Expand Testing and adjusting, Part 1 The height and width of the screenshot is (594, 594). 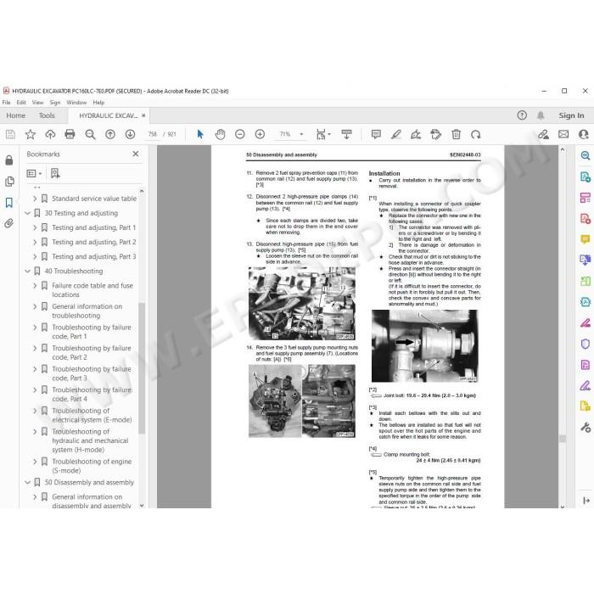[35, 227]
